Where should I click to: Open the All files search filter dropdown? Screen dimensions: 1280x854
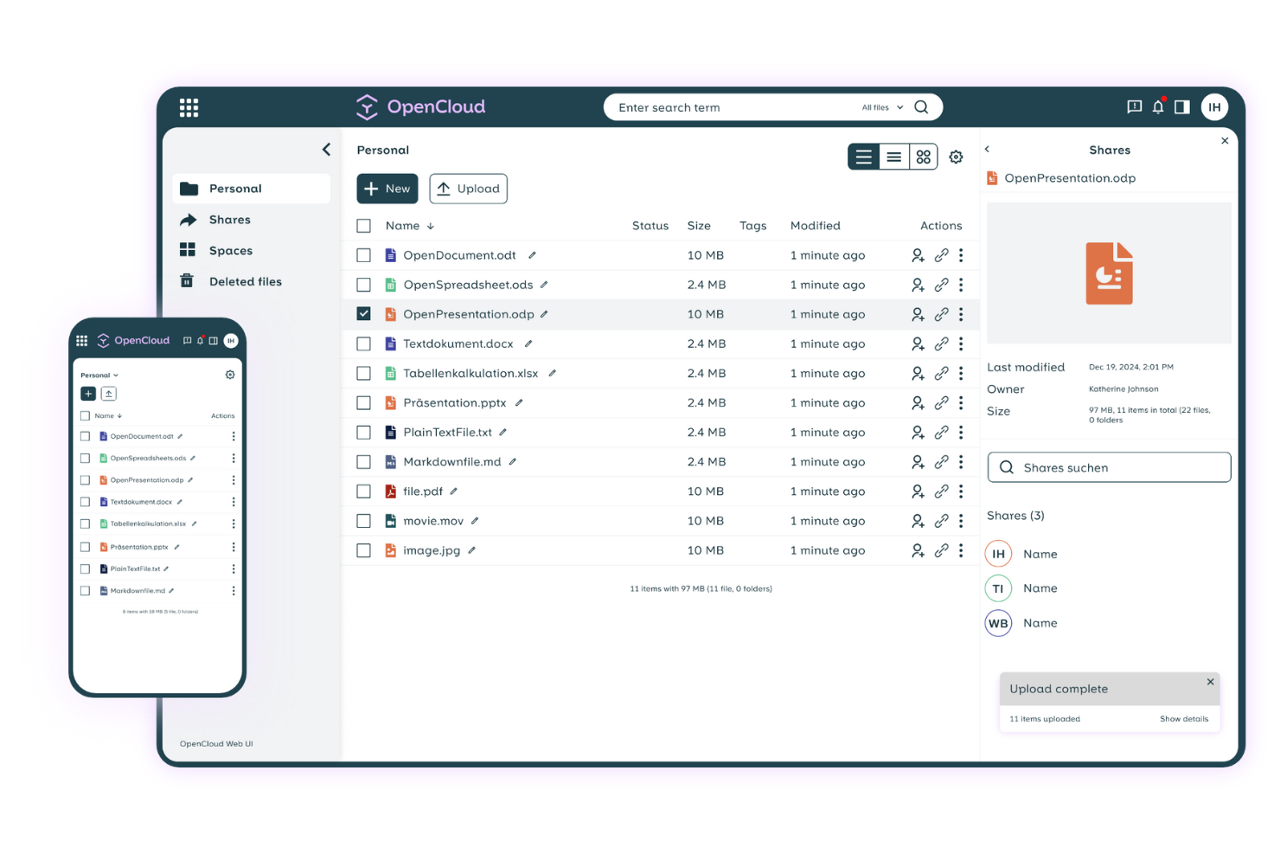coord(882,107)
